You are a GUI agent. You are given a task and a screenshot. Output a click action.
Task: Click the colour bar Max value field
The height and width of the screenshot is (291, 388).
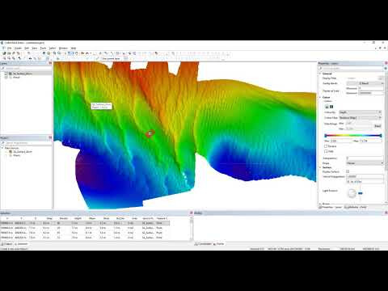point(371,141)
